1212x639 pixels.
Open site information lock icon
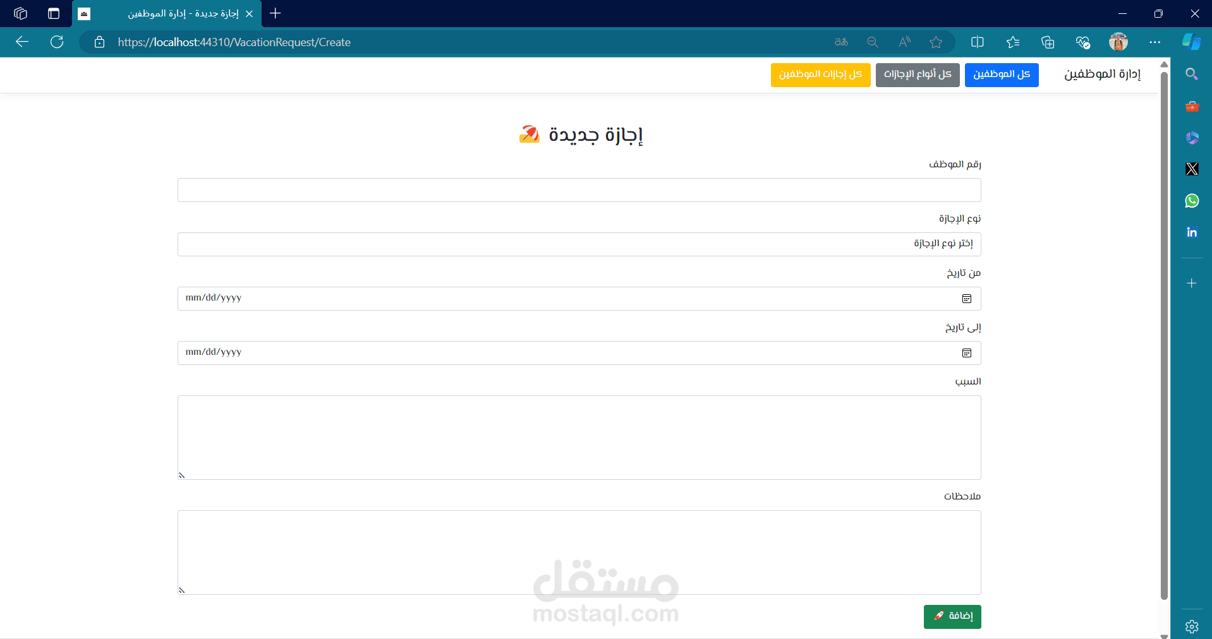(x=99, y=42)
